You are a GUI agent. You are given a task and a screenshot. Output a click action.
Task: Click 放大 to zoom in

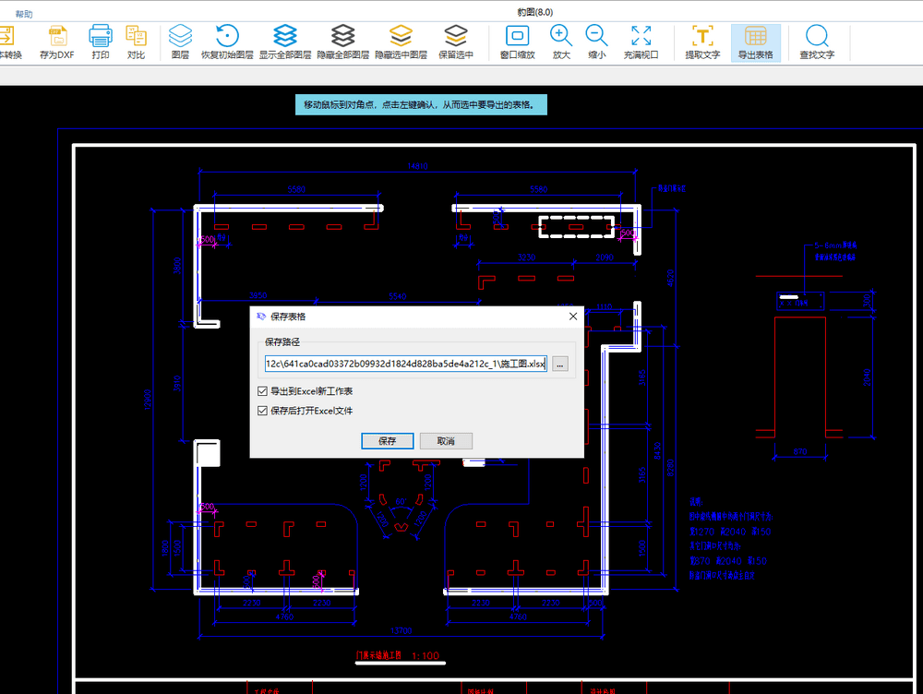click(559, 41)
